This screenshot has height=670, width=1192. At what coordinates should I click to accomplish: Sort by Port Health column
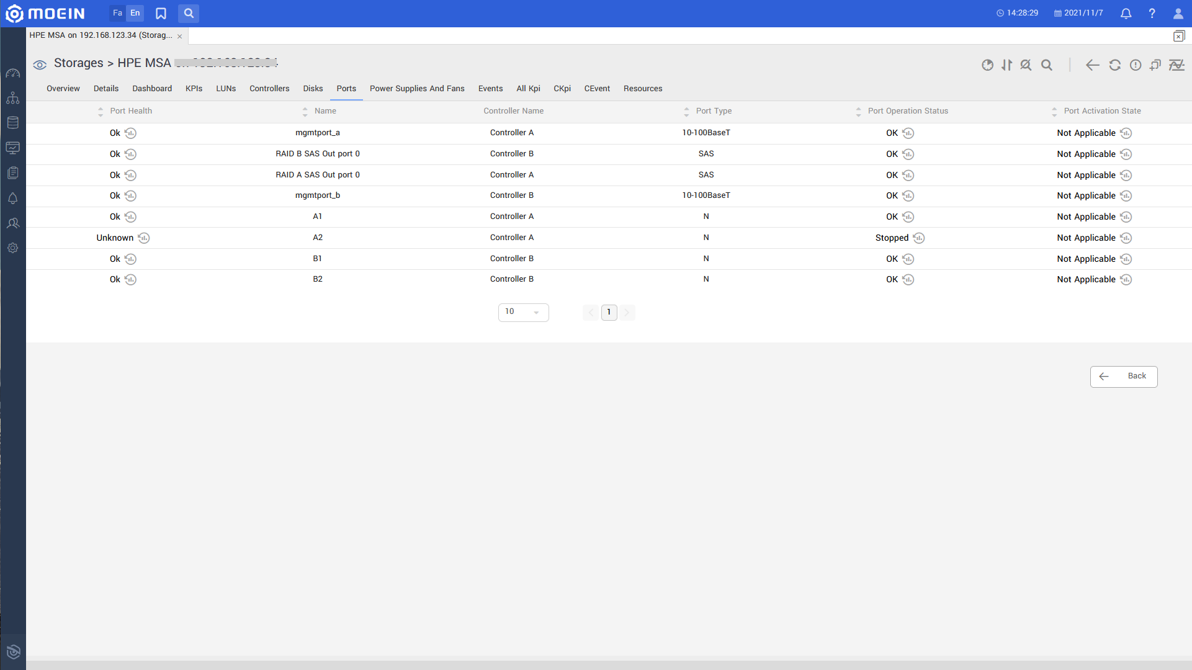tap(101, 112)
